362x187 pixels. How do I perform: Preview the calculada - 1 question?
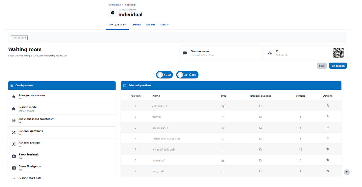328,105
